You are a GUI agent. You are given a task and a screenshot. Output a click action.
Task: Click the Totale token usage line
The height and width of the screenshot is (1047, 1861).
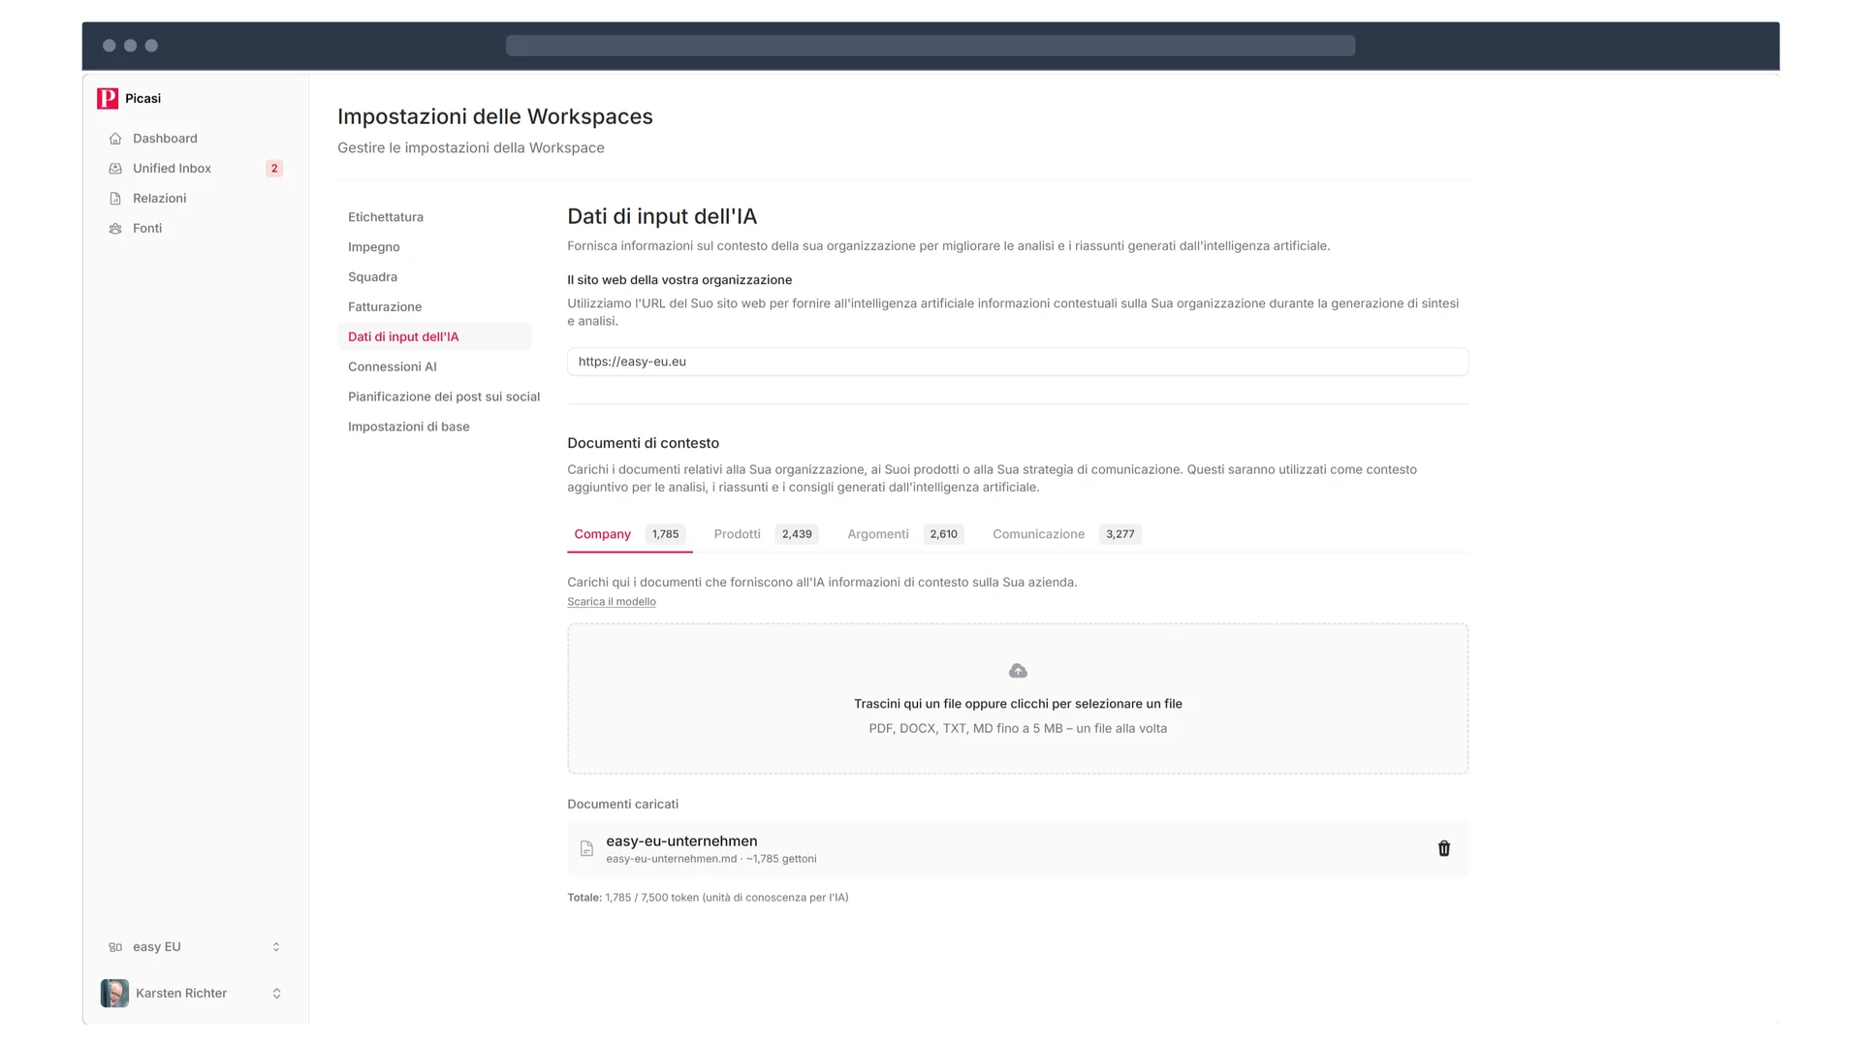(x=708, y=898)
